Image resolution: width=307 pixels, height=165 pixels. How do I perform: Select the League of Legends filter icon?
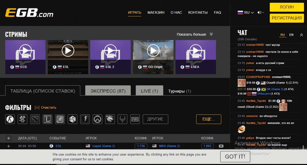point(48,119)
